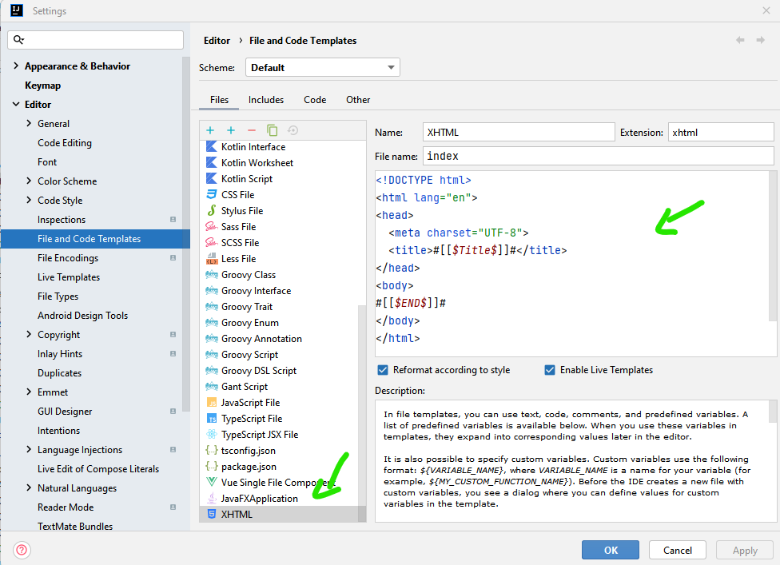The height and width of the screenshot is (565, 780).
Task: Expand Natural Languages node
Action: pyautogui.click(x=28, y=488)
